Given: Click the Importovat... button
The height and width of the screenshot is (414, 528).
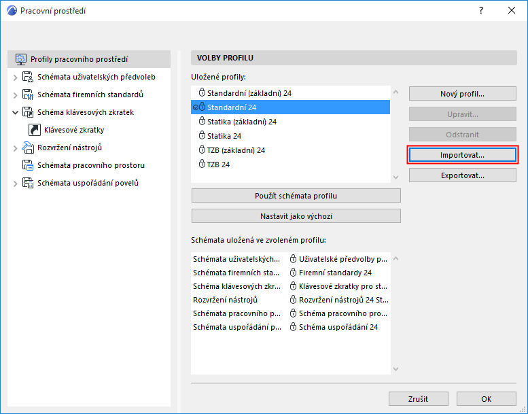Looking at the screenshot, I should (462, 155).
